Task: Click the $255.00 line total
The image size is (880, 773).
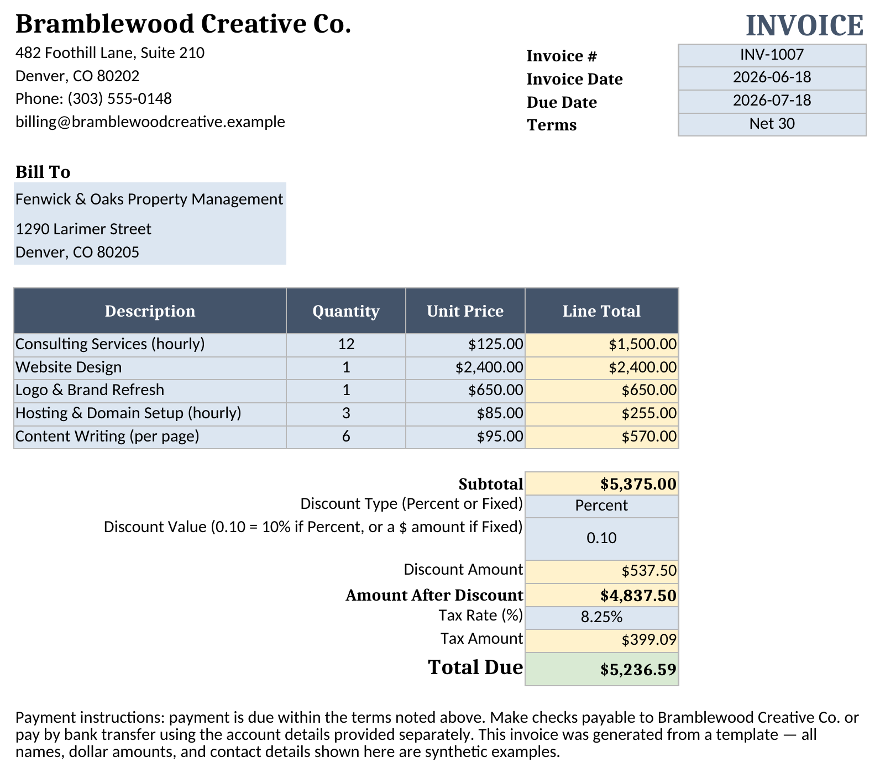Action: point(601,414)
